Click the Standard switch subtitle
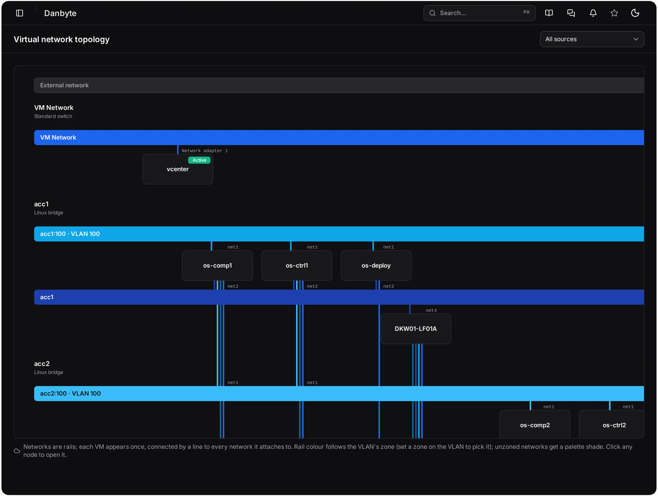This screenshot has width=658, height=497. pyautogui.click(x=53, y=116)
